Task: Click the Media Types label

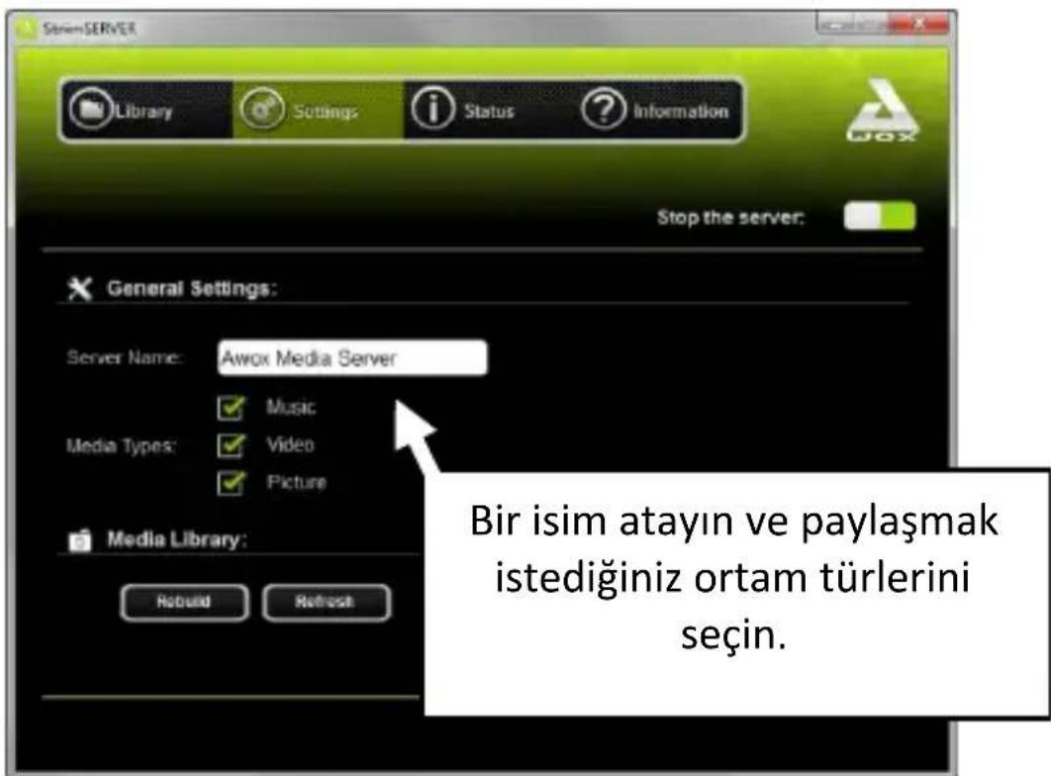Action: point(122,446)
